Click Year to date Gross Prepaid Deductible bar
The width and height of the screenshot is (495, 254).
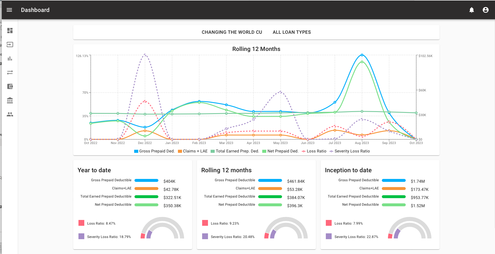(146, 180)
